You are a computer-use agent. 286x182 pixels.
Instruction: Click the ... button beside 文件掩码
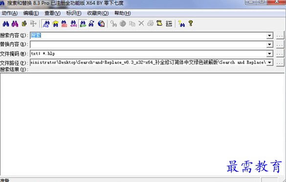280,54
